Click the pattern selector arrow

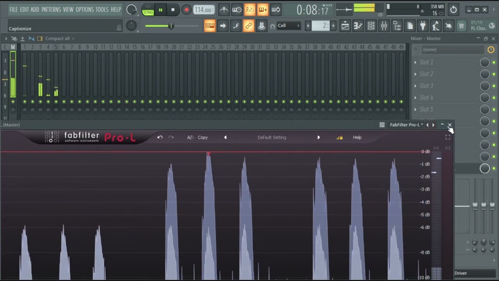point(308,26)
